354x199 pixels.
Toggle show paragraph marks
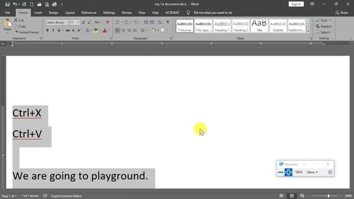(168, 22)
